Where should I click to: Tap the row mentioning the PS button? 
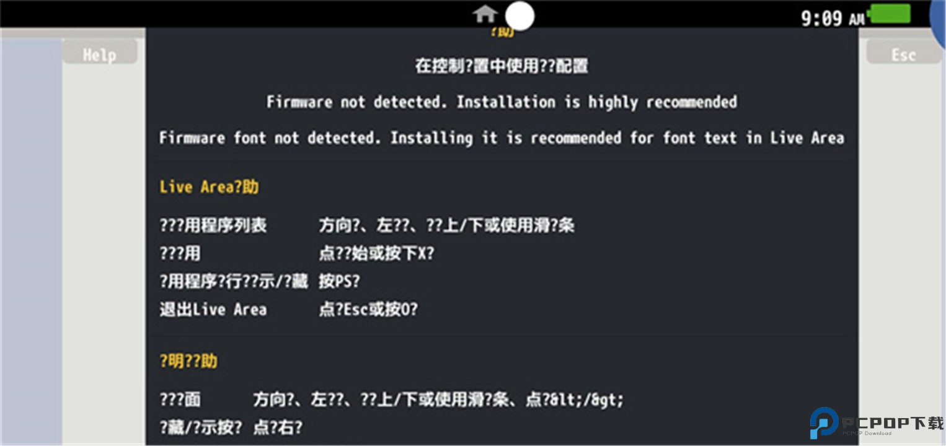click(260, 281)
